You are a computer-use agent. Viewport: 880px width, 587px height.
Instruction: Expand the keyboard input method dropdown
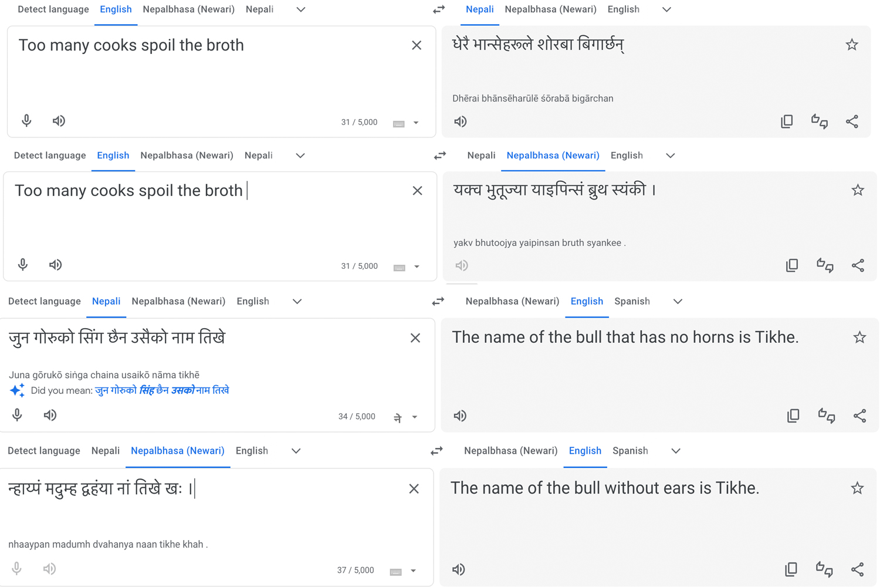coord(416,123)
